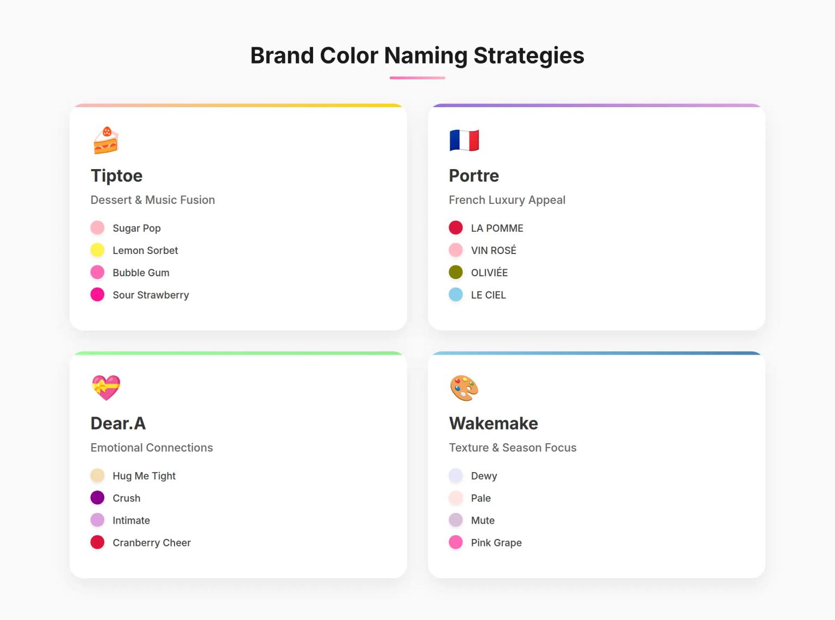Choose the Crush purple color dot
Viewport: 835px width, 620px height.
point(97,498)
